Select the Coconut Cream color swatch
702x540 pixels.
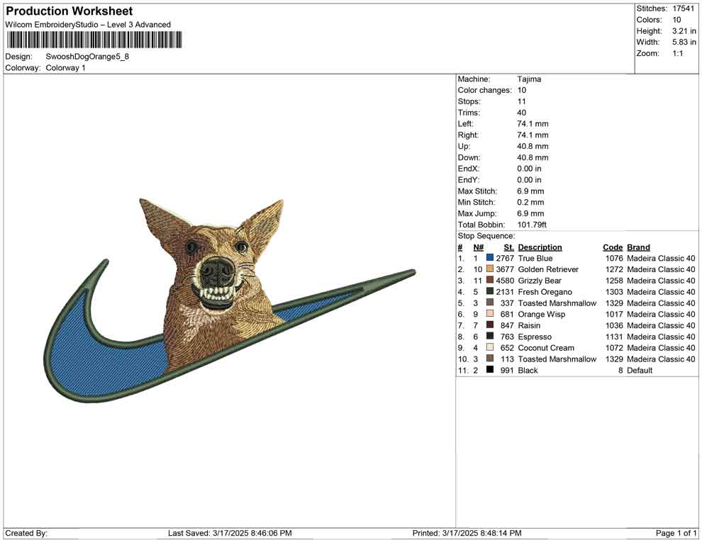click(490, 348)
